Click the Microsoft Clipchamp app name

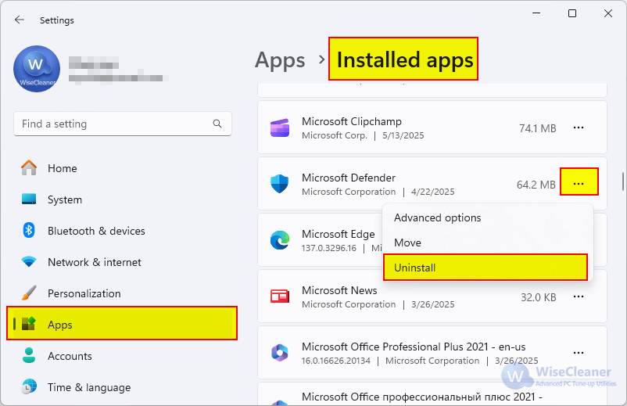(x=352, y=121)
